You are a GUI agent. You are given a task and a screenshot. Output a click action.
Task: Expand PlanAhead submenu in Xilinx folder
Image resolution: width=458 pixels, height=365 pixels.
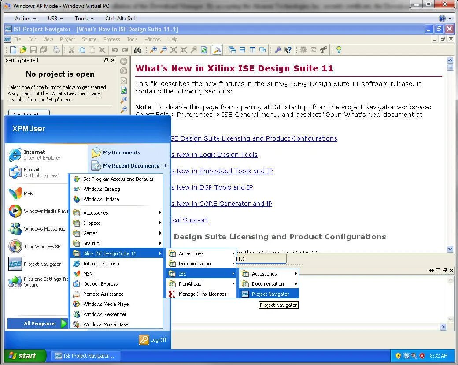click(x=201, y=284)
